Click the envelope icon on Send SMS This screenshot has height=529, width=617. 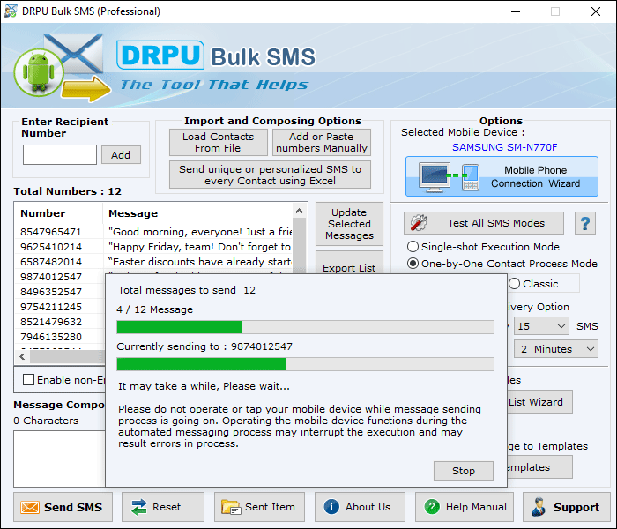tap(31, 507)
